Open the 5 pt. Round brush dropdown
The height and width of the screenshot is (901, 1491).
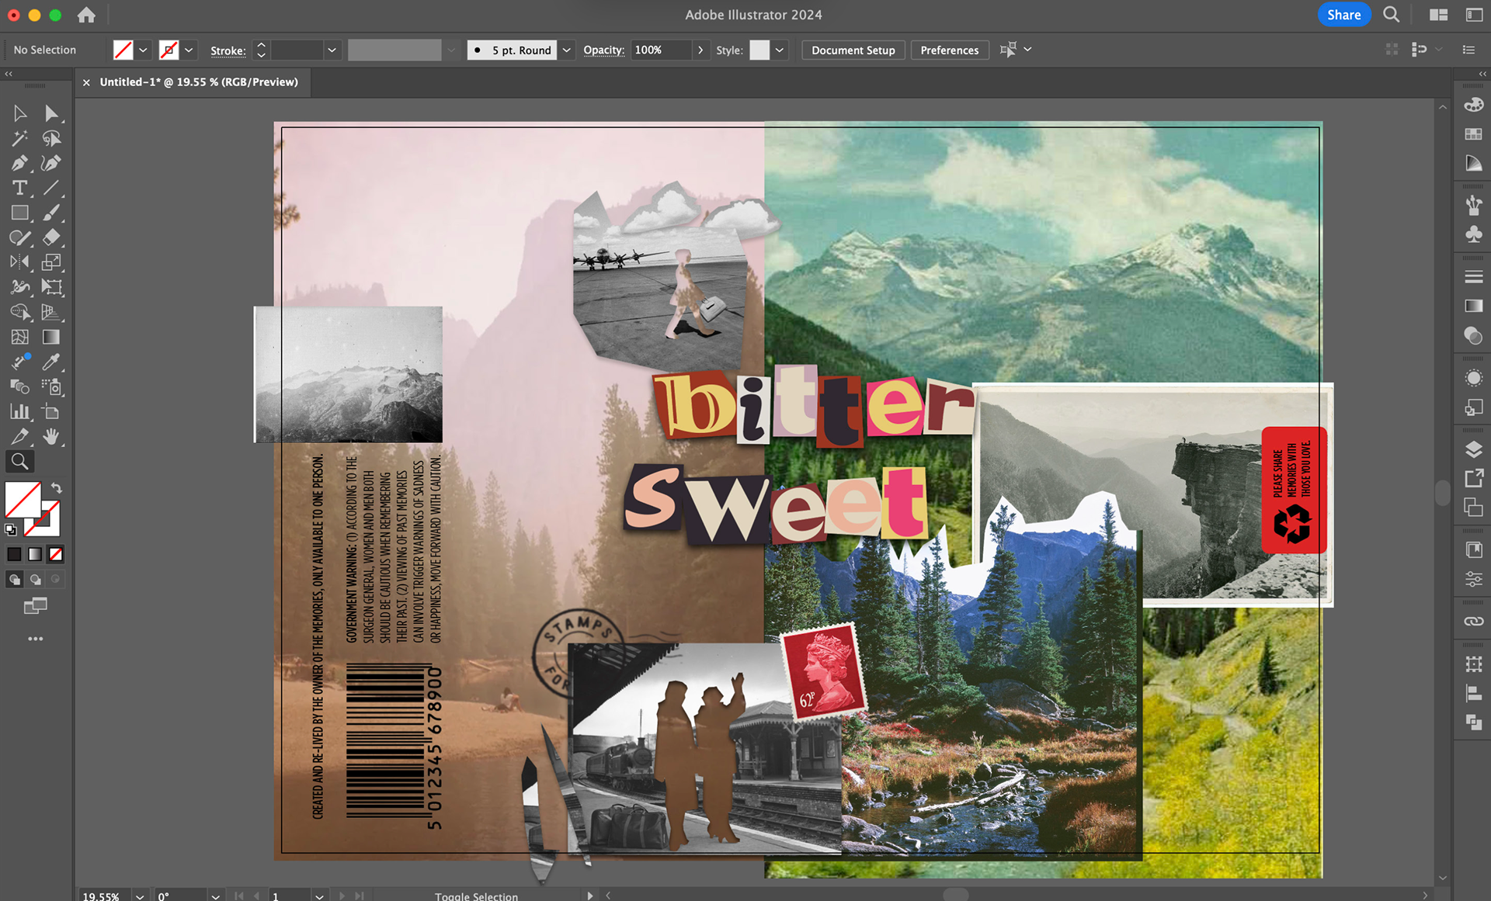pos(567,50)
